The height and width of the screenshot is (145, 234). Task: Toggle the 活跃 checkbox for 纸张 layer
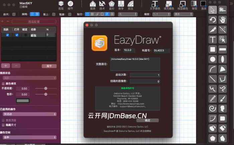tap(7, 35)
